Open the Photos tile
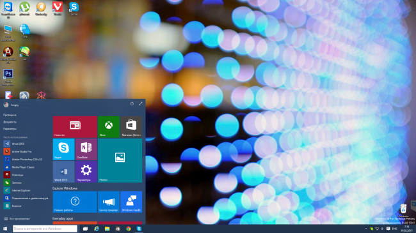 coord(120,160)
